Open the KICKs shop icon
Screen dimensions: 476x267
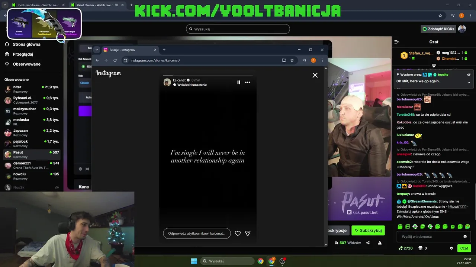(421, 248)
